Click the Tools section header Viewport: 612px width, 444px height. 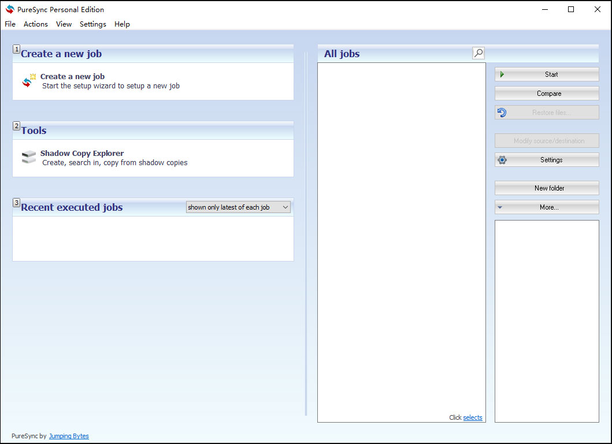34,130
